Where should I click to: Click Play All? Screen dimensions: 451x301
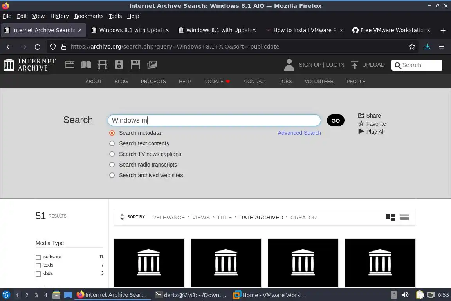(371, 132)
